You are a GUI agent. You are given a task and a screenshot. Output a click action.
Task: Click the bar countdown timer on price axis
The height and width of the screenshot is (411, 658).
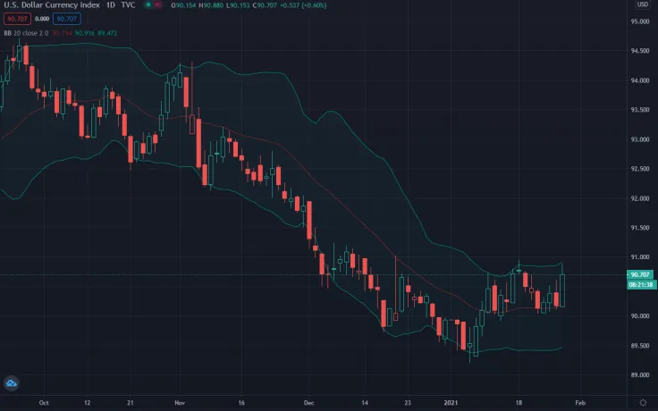pos(639,284)
